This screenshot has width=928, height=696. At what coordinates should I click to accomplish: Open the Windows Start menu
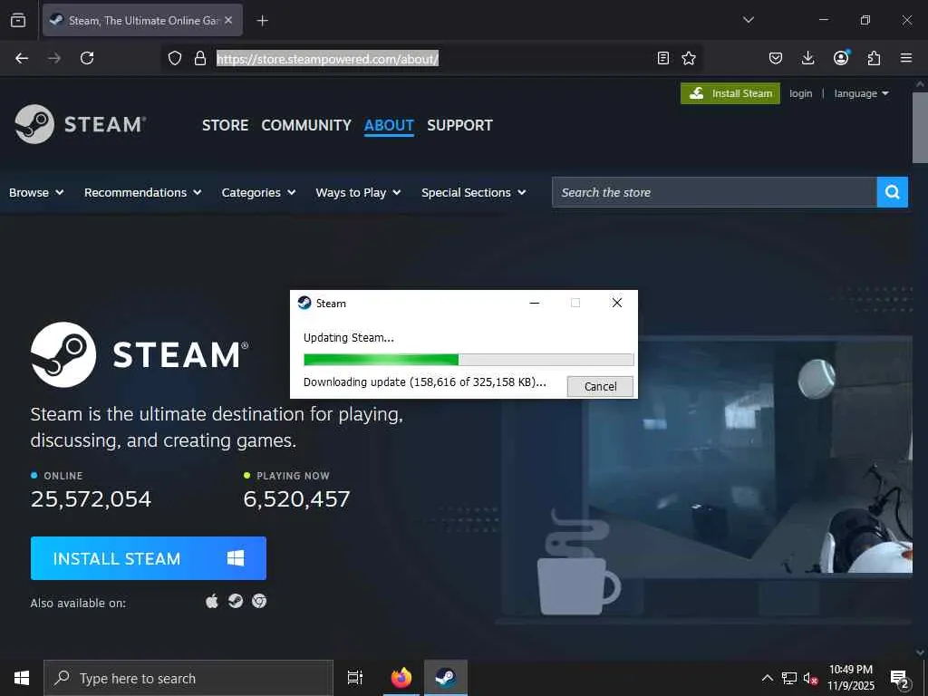(22, 678)
